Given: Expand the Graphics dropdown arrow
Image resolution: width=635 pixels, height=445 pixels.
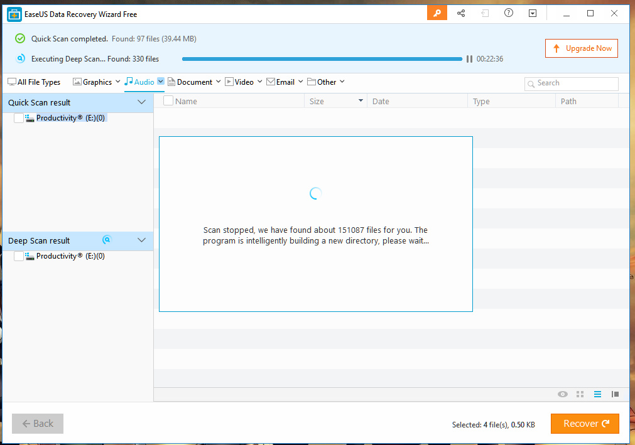Looking at the screenshot, I should (x=118, y=82).
